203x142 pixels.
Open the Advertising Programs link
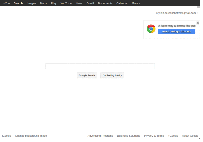click(x=100, y=136)
